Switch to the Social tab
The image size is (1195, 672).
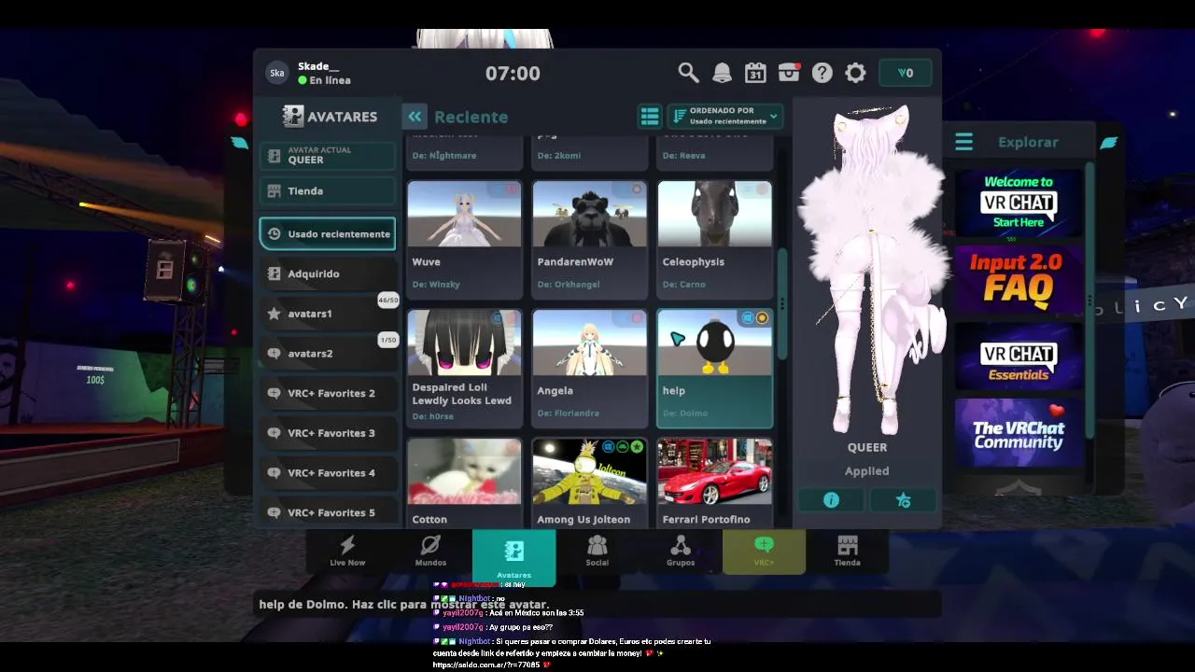click(x=597, y=551)
